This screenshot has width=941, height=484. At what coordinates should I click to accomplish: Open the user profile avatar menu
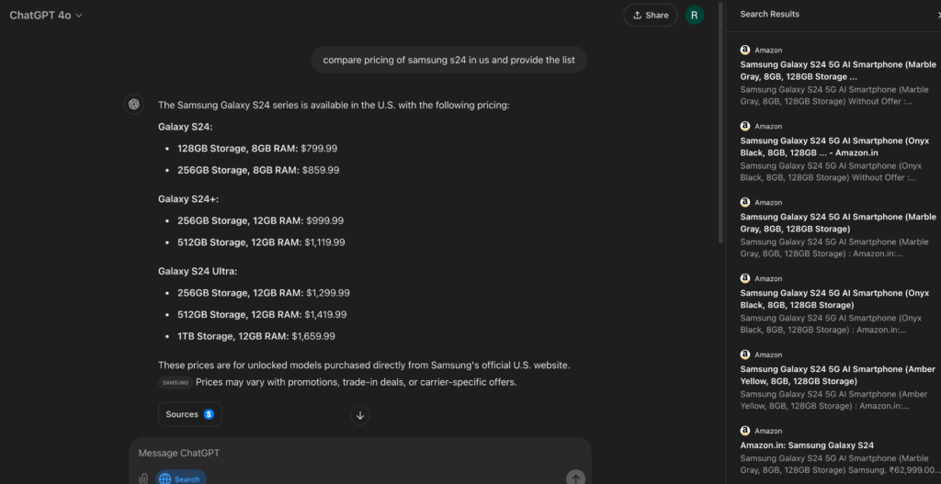pyautogui.click(x=695, y=15)
